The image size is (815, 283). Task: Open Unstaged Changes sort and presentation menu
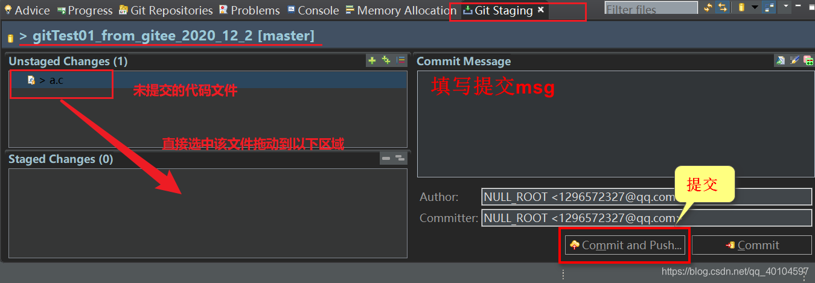(x=401, y=60)
